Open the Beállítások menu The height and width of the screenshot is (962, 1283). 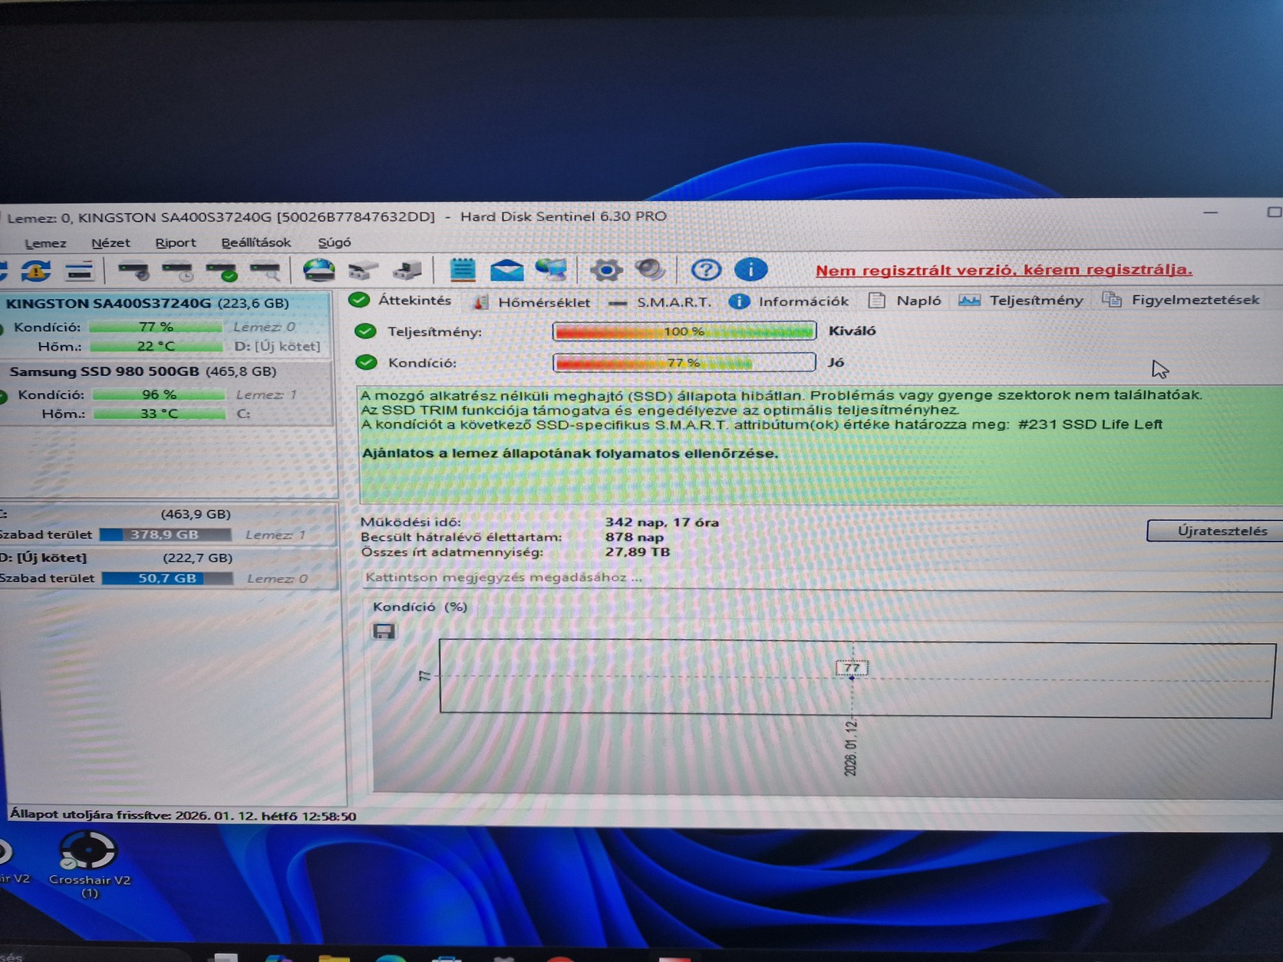tap(256, 242)
